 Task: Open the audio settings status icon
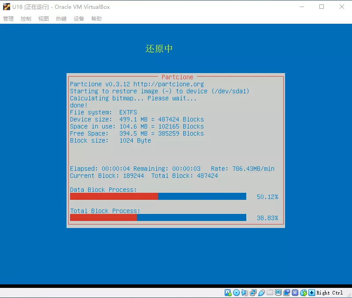point(245,293)
